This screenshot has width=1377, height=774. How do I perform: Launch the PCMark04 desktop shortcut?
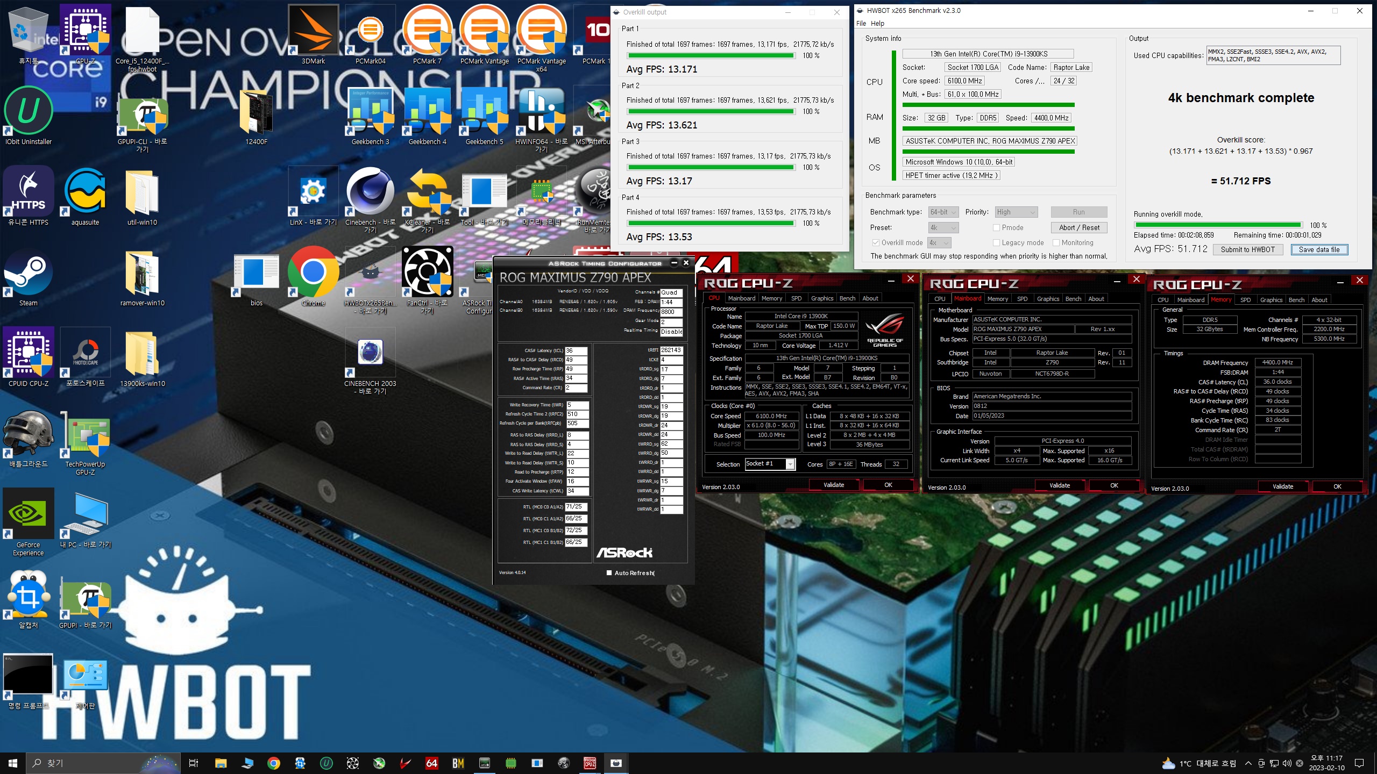coord(370,35)
